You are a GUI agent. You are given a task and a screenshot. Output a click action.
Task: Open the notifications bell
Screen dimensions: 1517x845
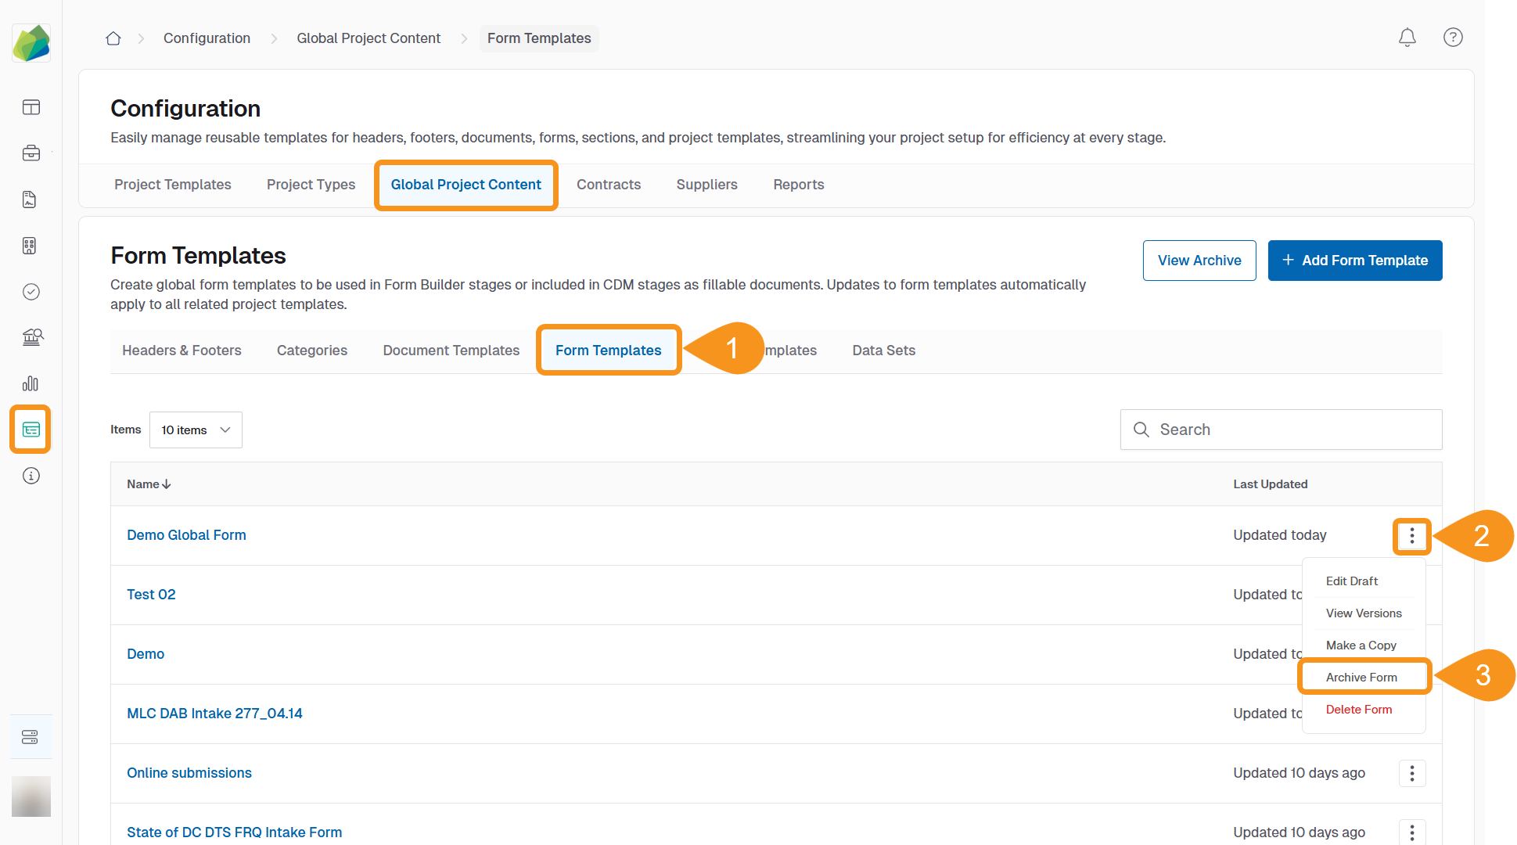tap(1407, 38)
